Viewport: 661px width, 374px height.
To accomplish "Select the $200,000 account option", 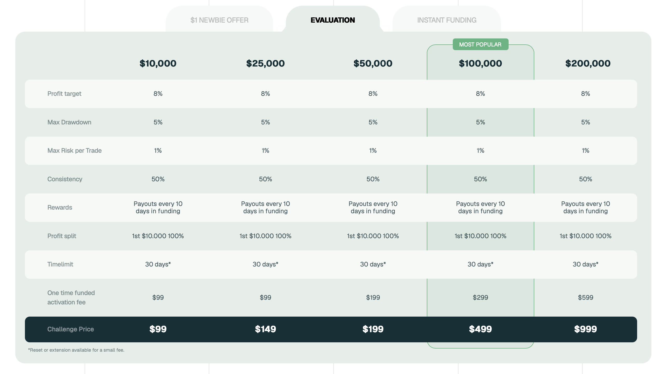I will (588, 63).
